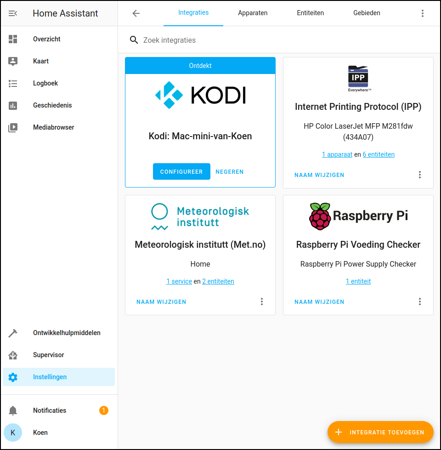This screenshot has width=441, height=450.
Task: Rename the Raspberry Pi Voeding Checker
Action: coord(319,302)
